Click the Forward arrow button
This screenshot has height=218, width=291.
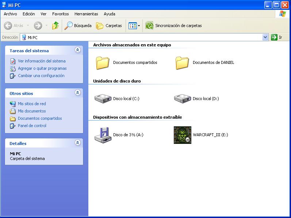coord(38,26)
